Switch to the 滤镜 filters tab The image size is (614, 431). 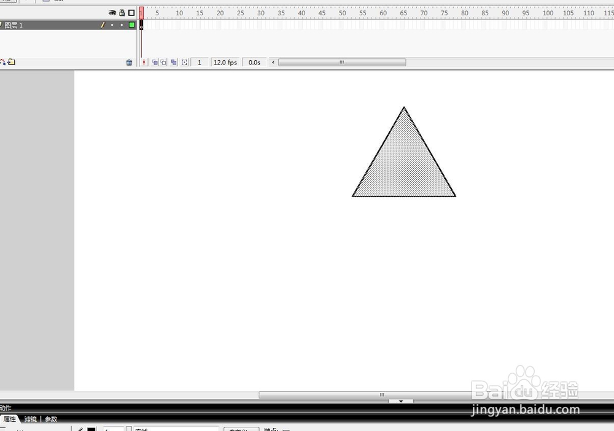[30, 419]
